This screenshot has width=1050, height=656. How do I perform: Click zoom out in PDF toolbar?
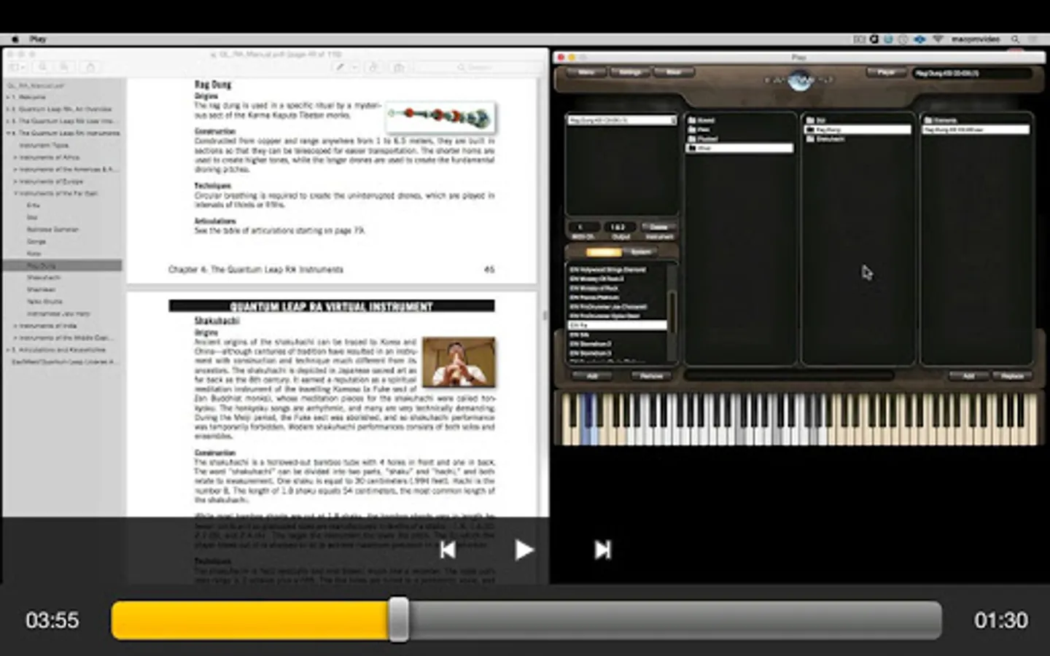(x=44, y=67)
